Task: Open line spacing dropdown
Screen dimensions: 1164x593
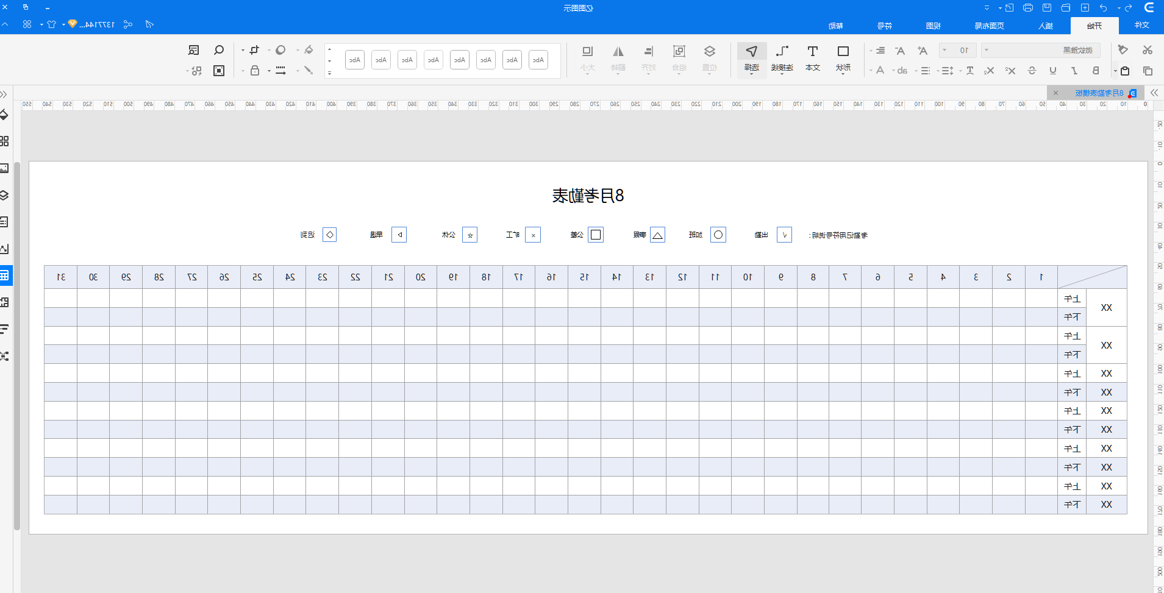Action: coord(937,71)
